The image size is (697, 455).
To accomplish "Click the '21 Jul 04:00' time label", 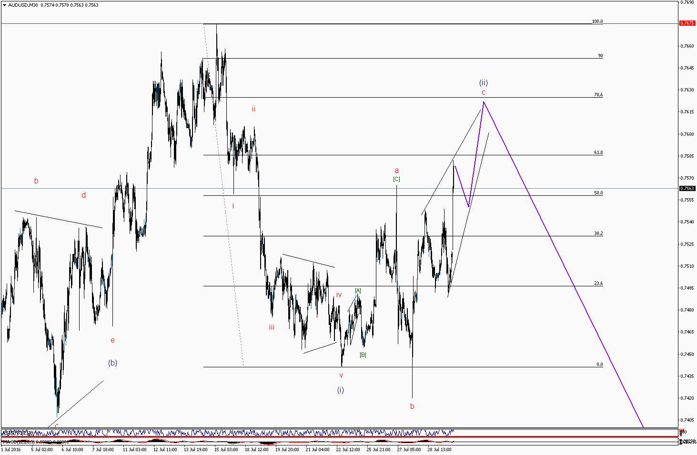I will tap(318, 449).
